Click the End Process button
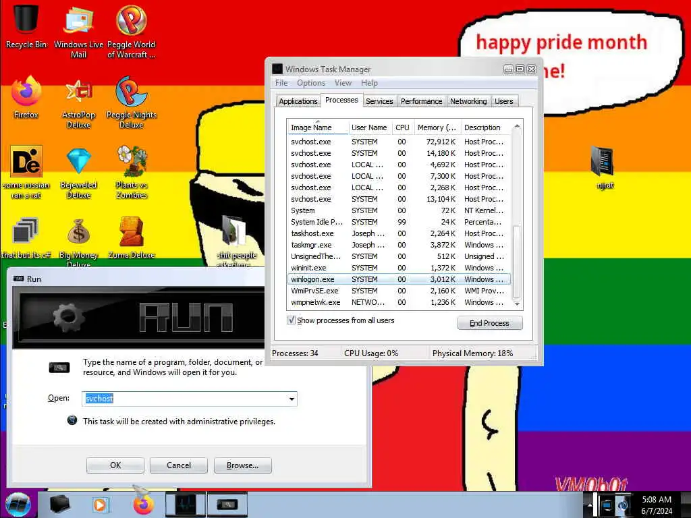The width and height of the screenshot is (691, 518). (x=490, y=323)
